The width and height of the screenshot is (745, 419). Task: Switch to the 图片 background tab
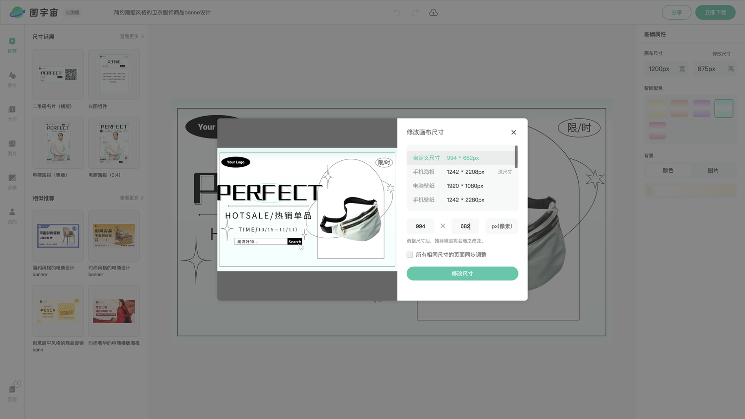tap(713, 170)
